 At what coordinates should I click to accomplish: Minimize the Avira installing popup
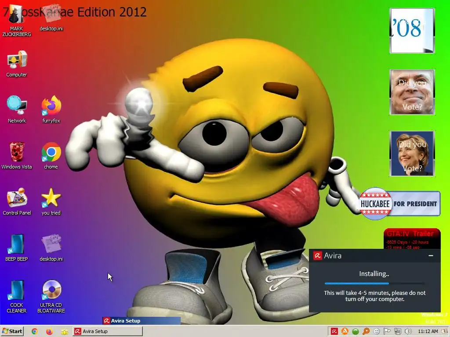point(431,256)
